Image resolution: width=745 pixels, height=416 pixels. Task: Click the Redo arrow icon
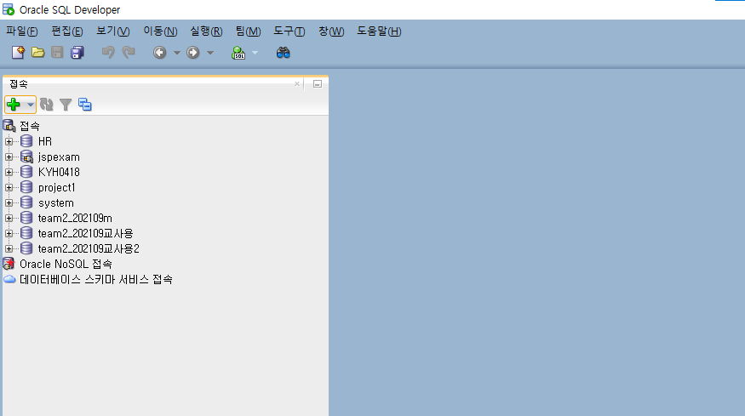(129, 52)
